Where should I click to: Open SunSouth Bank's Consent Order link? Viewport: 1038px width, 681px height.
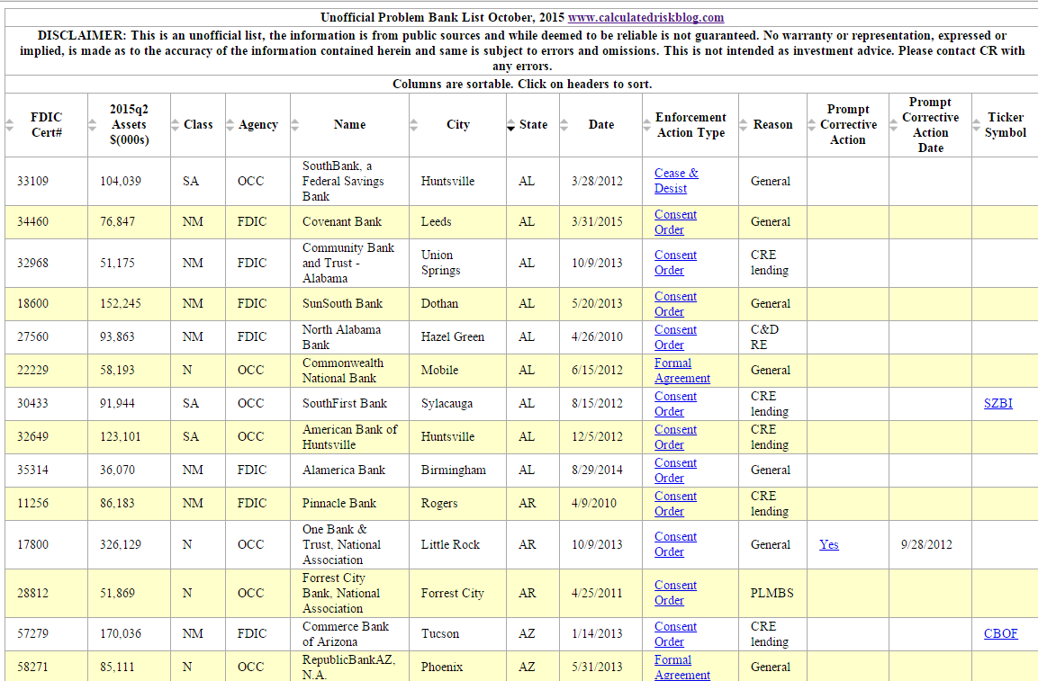(x=675, y=304)
